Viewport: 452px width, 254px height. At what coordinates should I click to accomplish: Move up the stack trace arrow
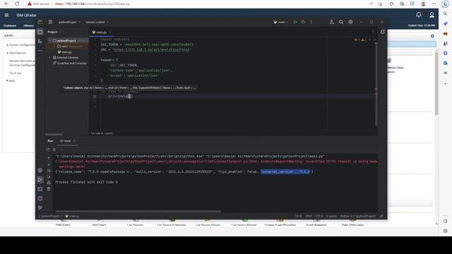(x=49, y=158)
